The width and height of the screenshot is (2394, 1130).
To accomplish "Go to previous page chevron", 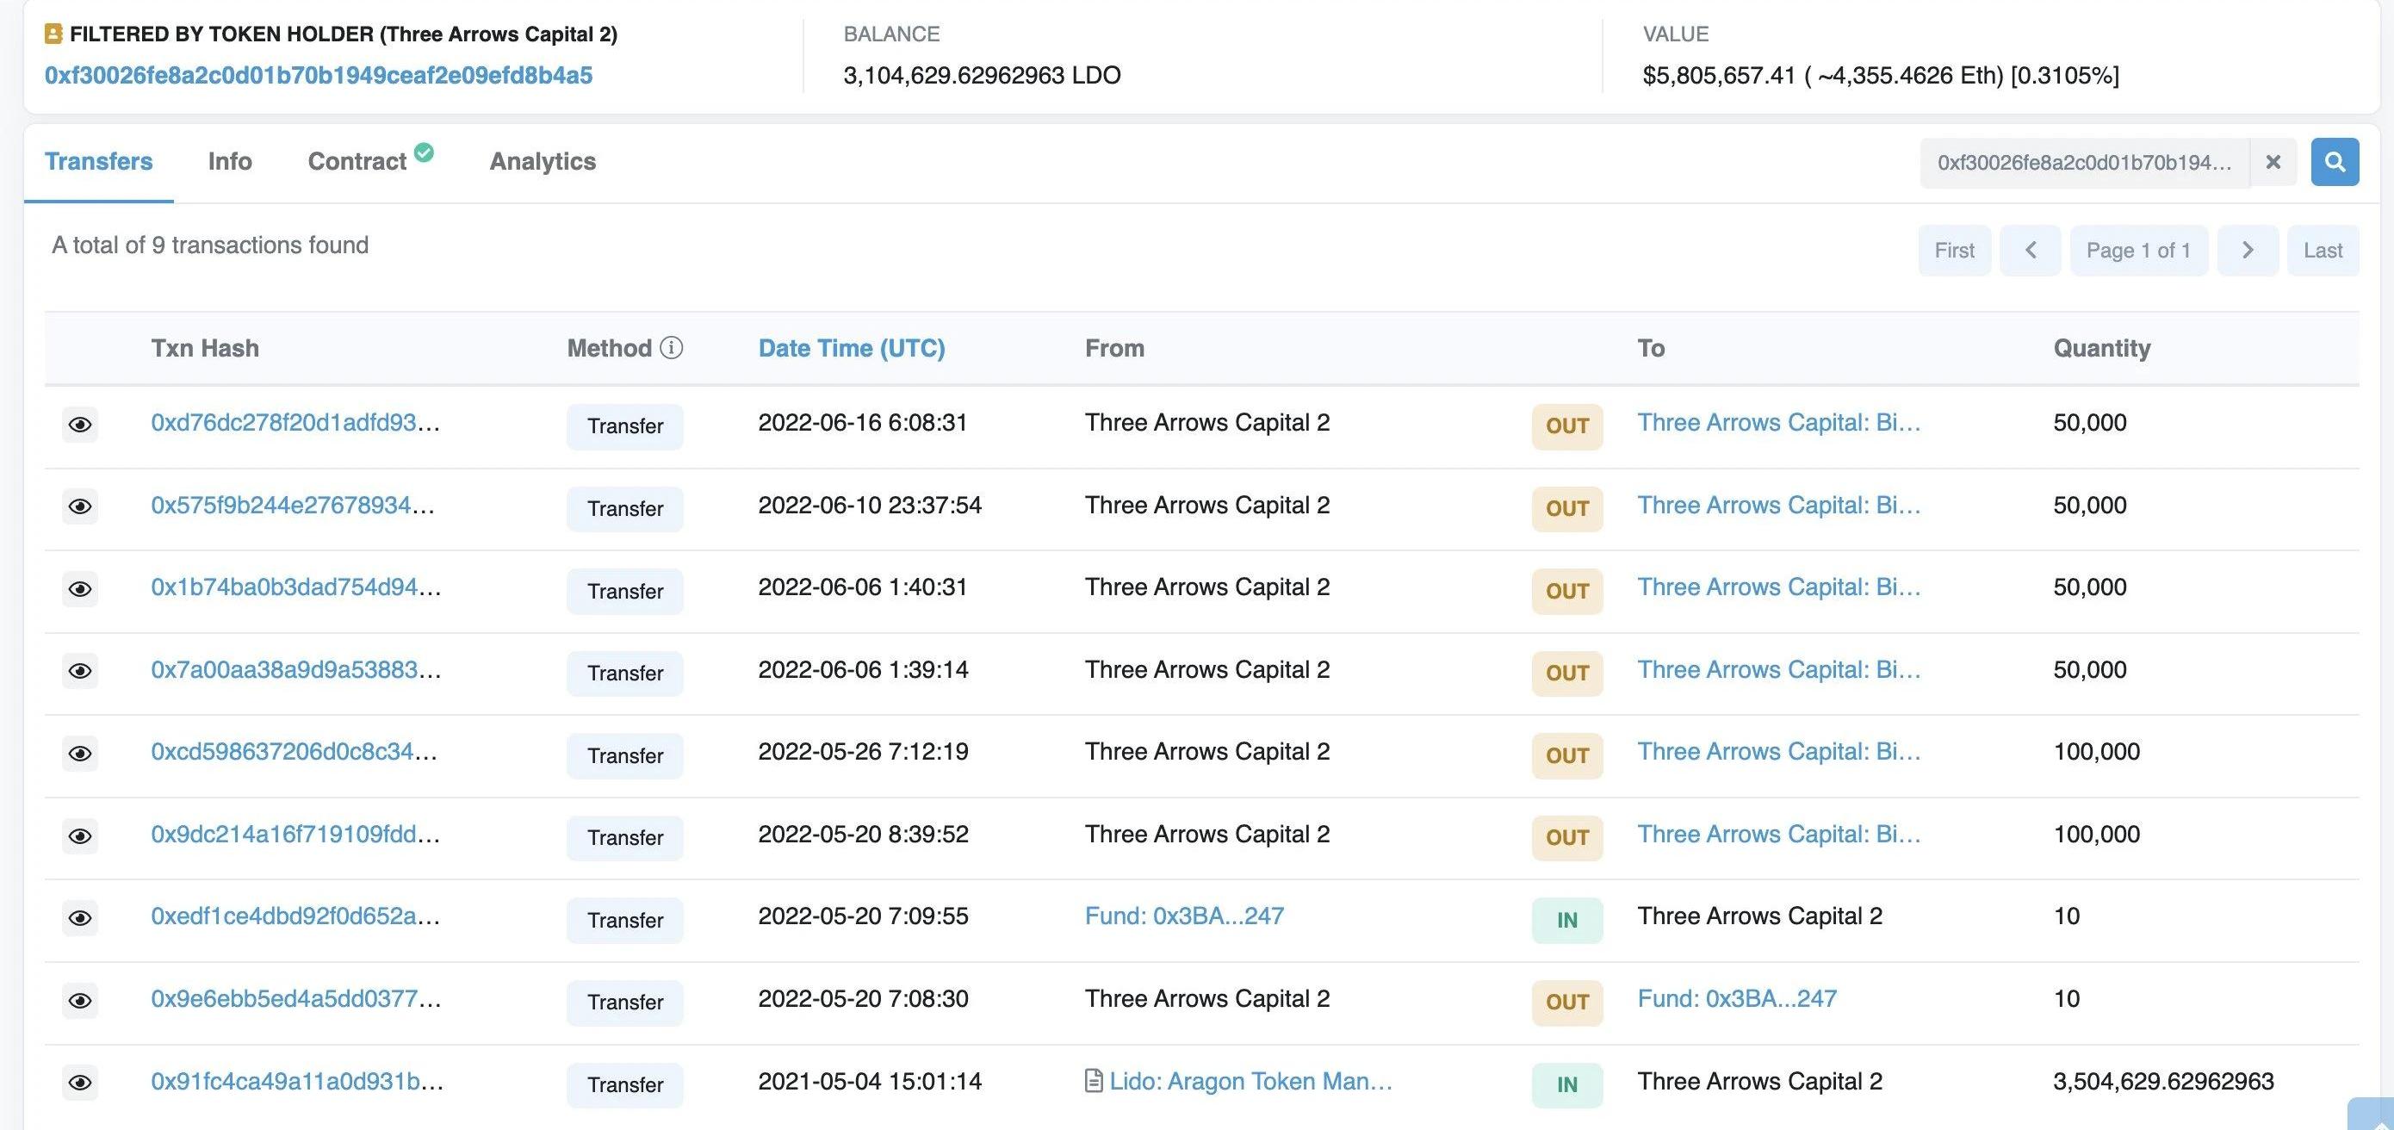I will 2030,250.
